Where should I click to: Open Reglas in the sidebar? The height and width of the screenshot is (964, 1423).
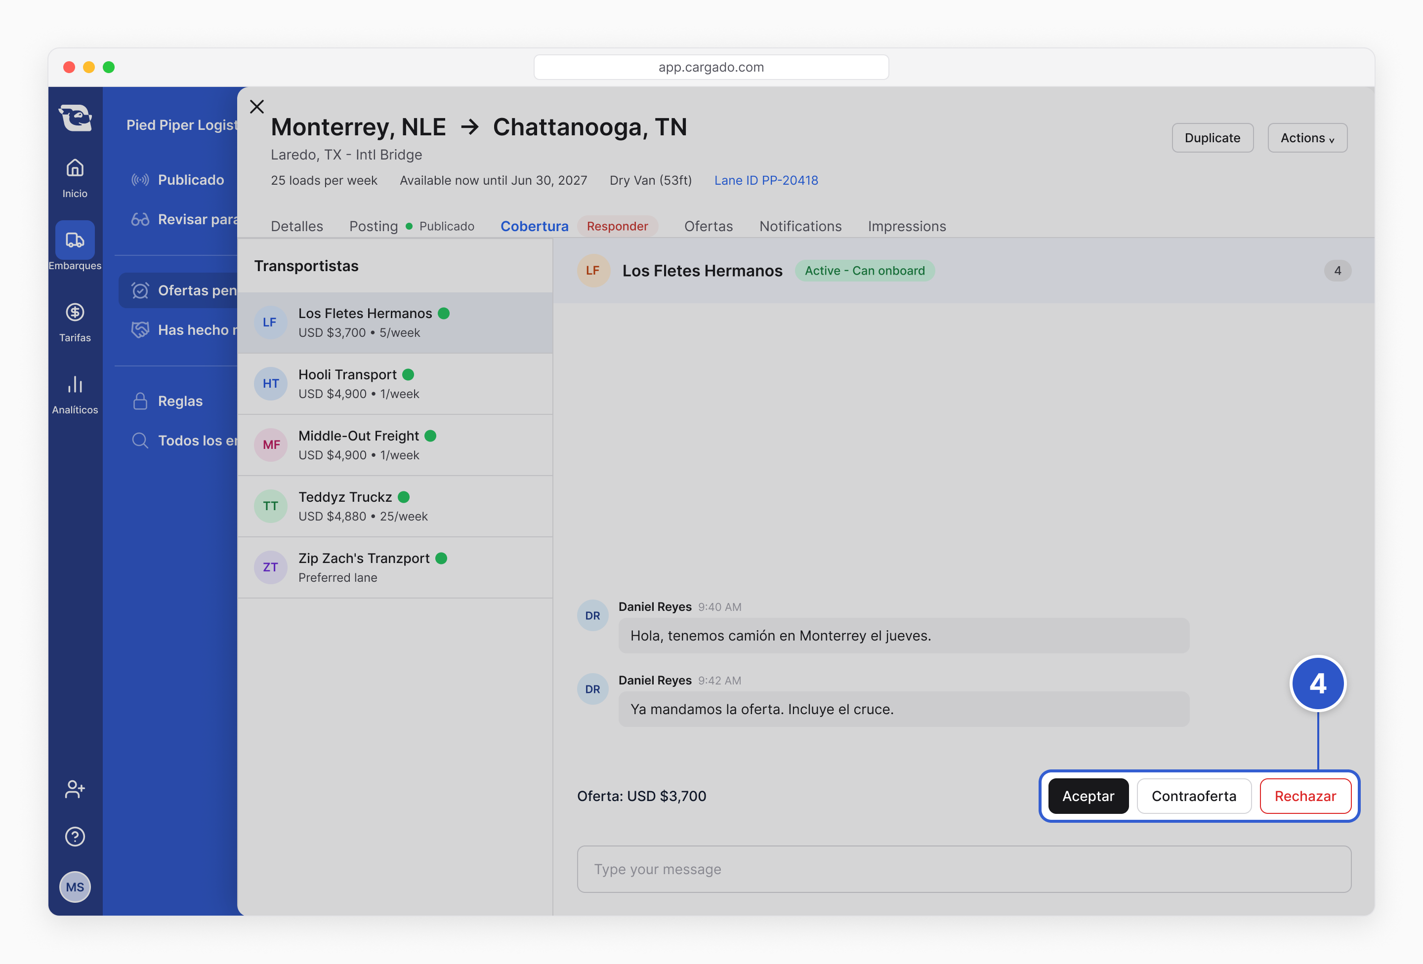[x=168, y=401]
